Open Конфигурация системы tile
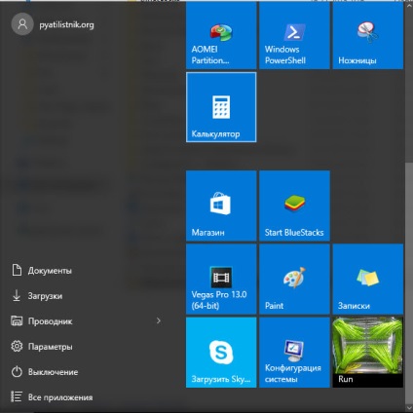The height and width of the screenshot is (413, 413). click(294, 353)
